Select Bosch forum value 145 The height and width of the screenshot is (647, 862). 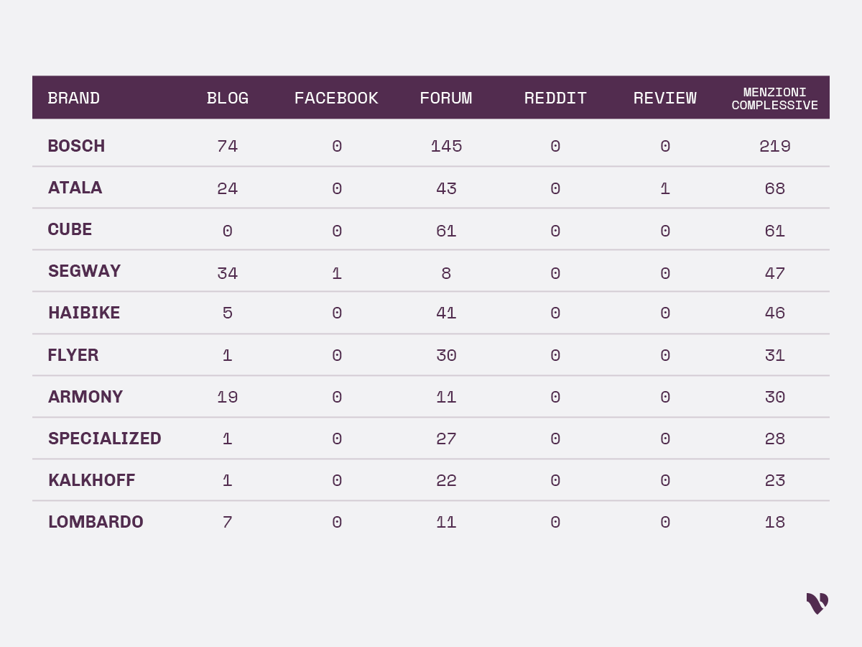click(446, 147)
